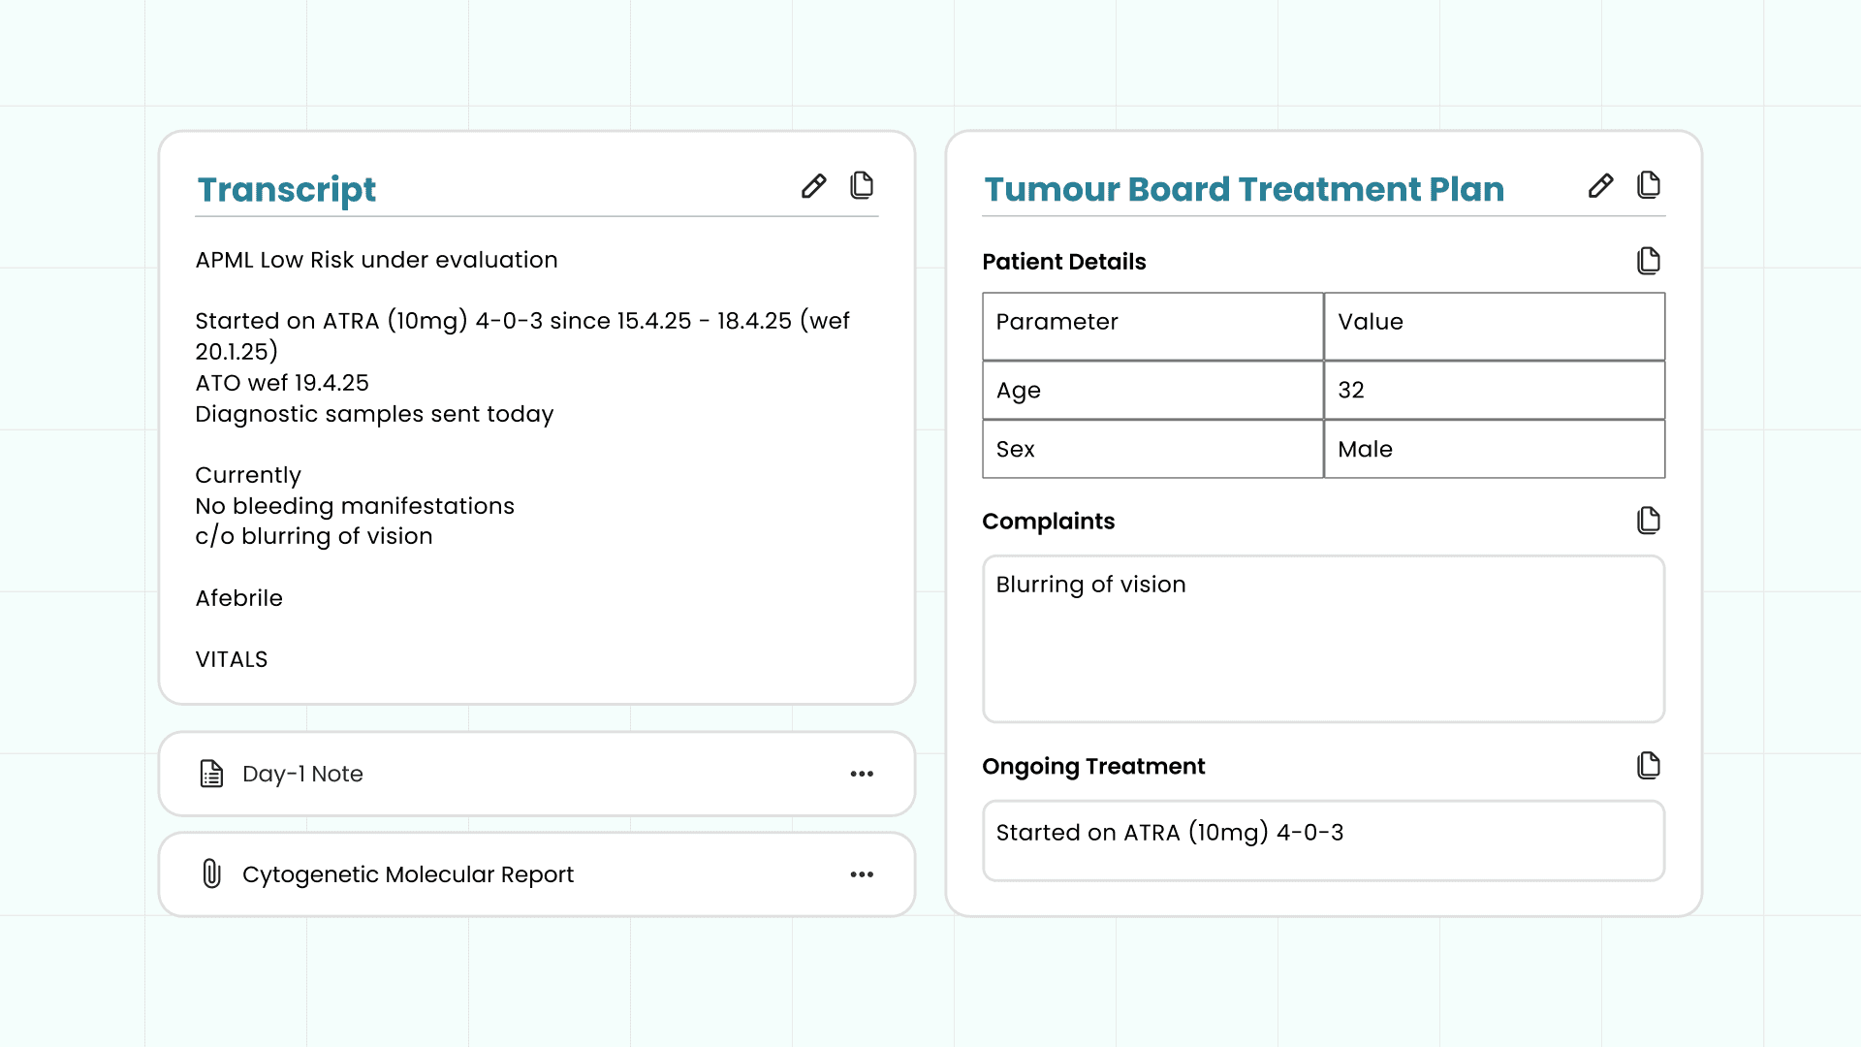Screen dimensions: 1861x1047
Task: Copy the Transcript text
Action: (x=861, y=185)
